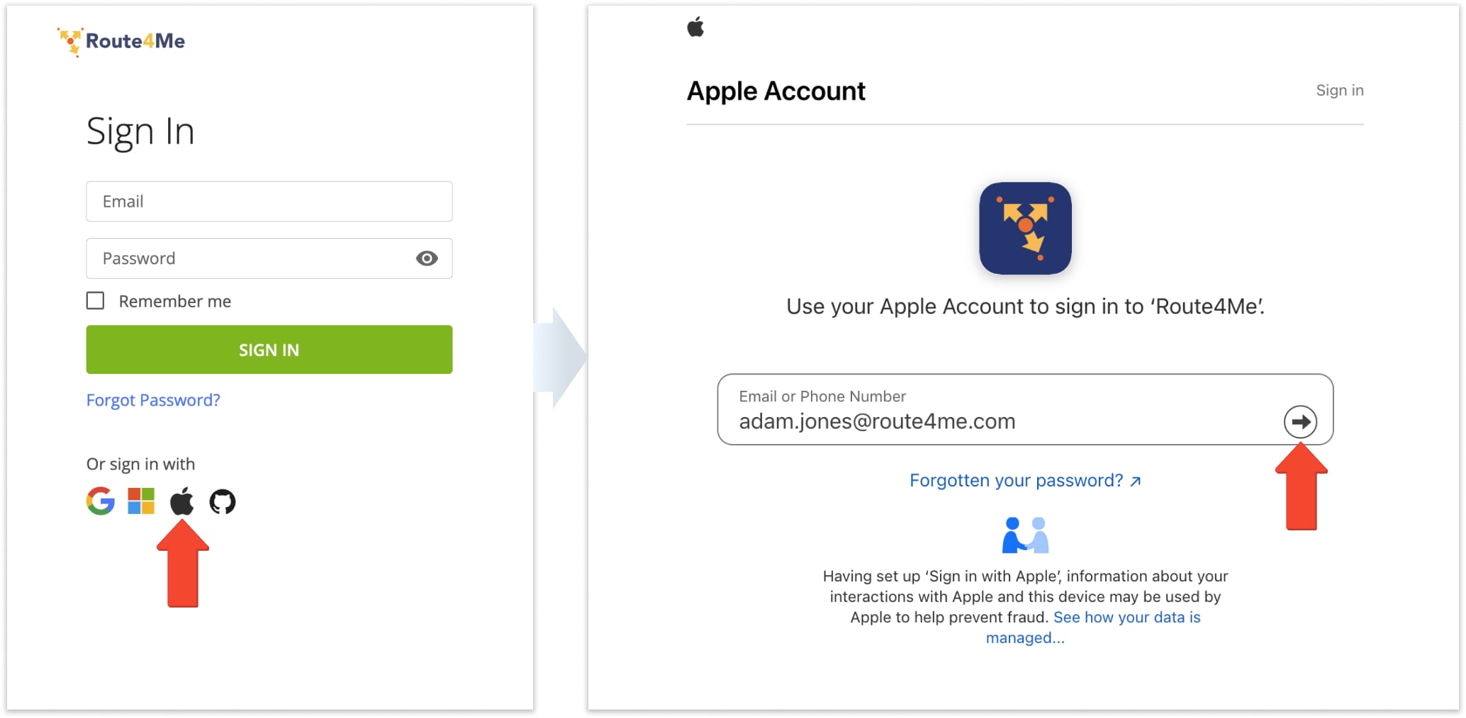Select the Sign in tab on Apple Account
1466x718 pixels.
(1339, 91)
